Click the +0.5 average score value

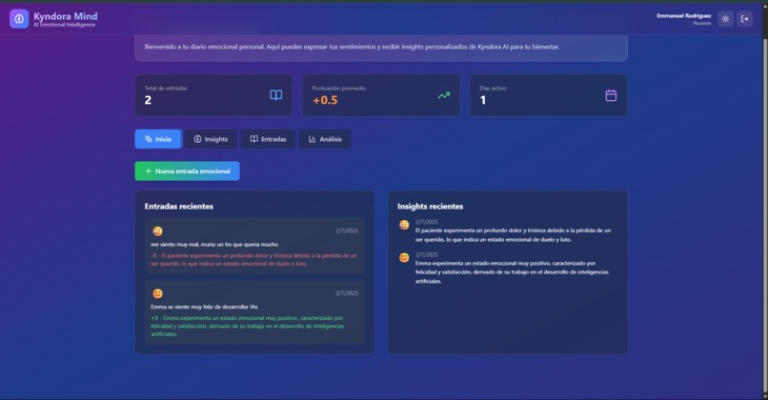(x=325, y=100)
